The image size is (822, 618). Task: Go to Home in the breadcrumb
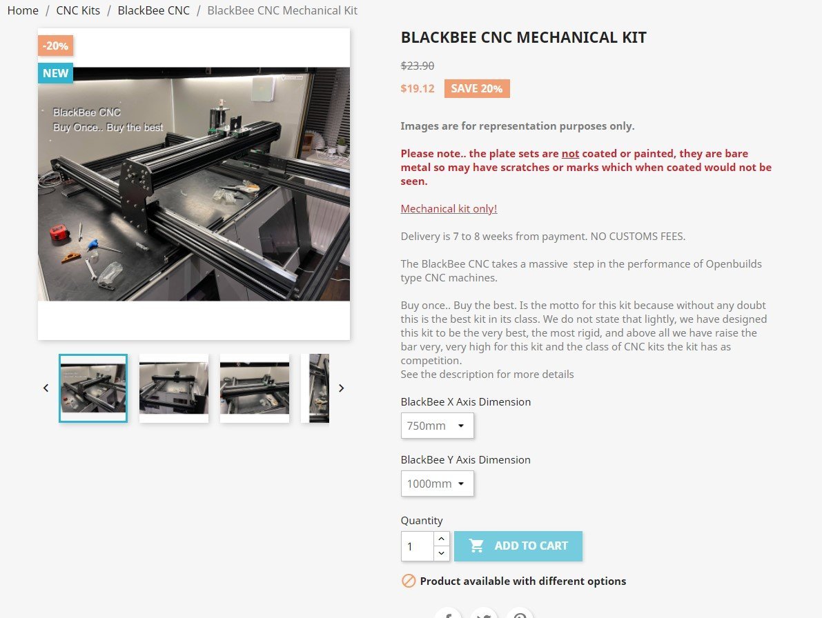[23, 10]
